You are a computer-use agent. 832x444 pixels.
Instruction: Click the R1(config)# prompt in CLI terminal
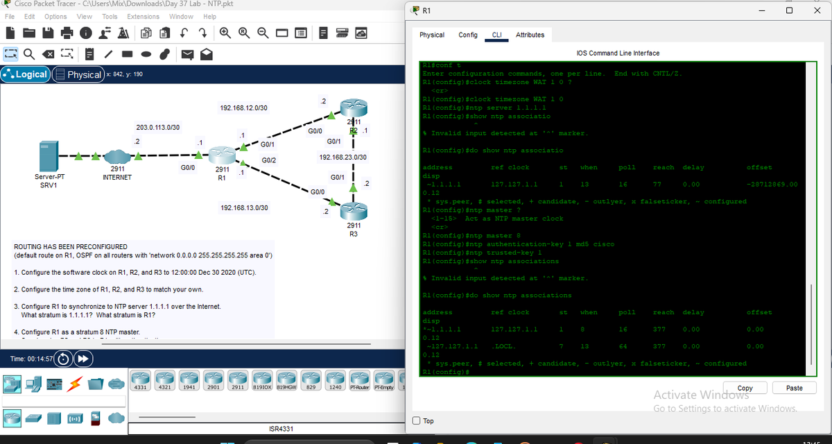click(x=446, y=372)
